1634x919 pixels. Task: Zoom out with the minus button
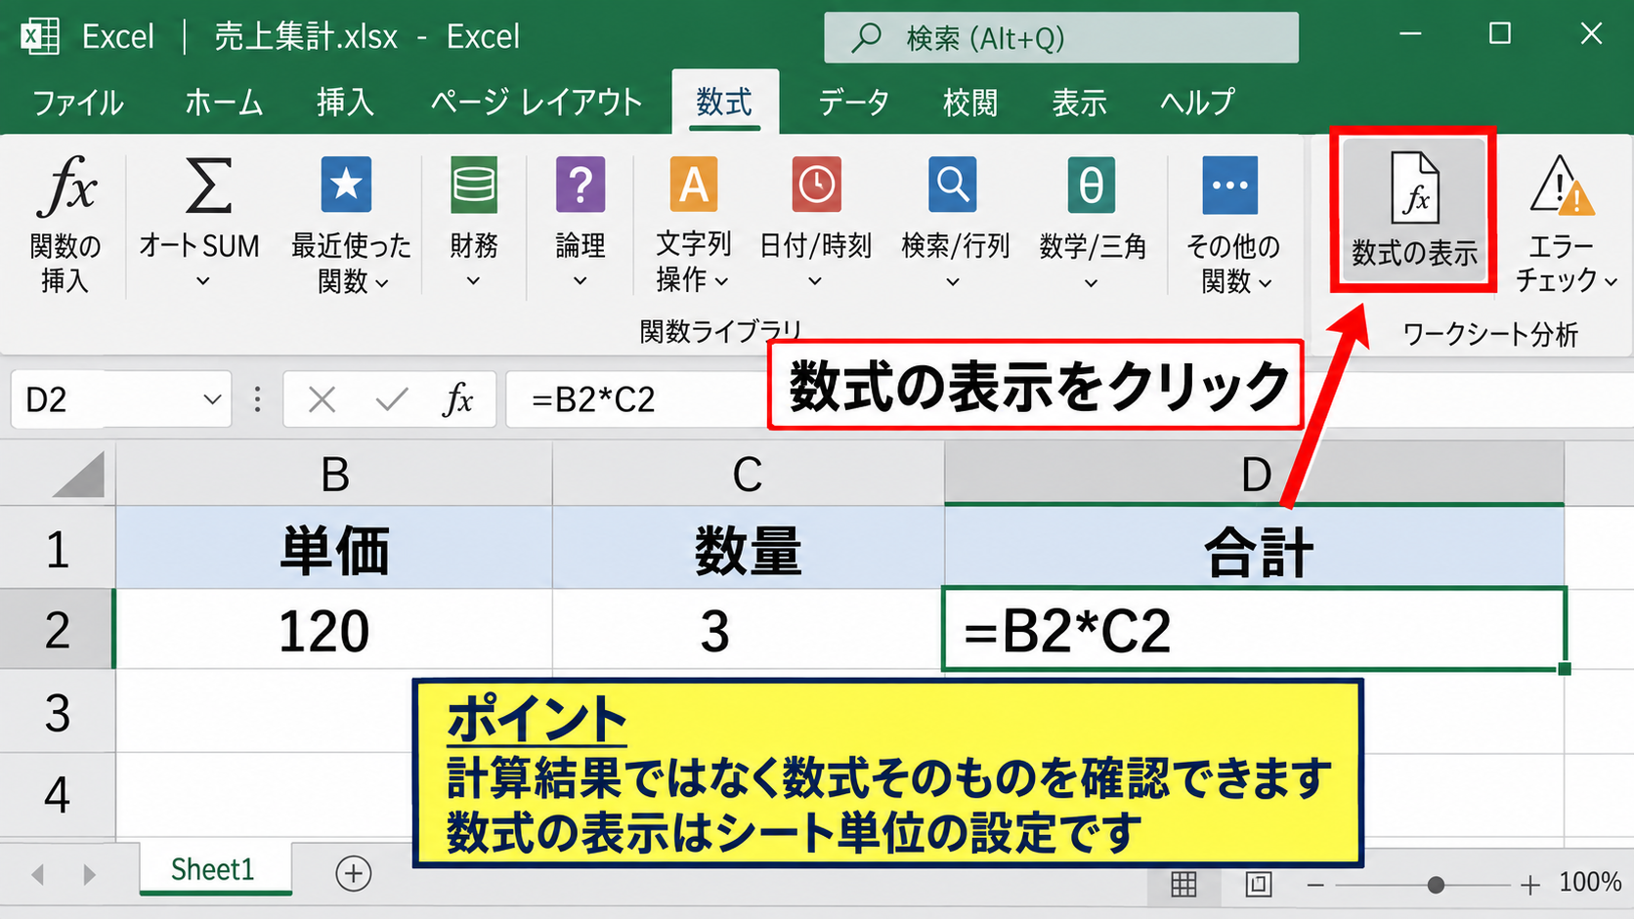(1315, 885)
